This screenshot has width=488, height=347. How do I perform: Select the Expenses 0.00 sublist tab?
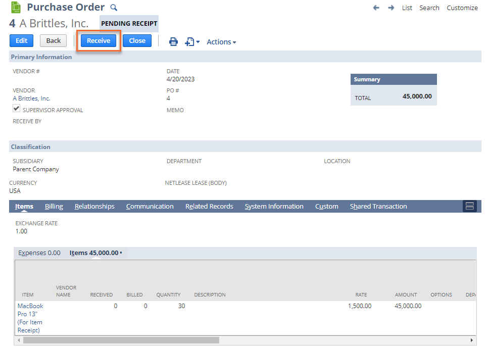[39, 253]
